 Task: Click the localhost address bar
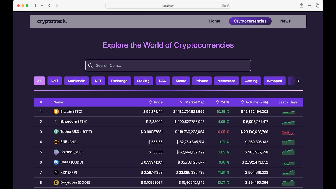click(168, 6)
